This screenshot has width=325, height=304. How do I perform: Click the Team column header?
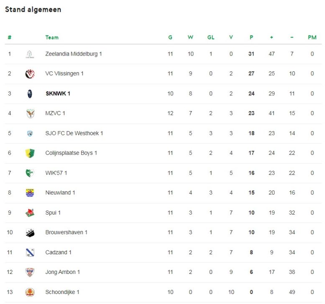pyautogui.click(x=52, y=38)
